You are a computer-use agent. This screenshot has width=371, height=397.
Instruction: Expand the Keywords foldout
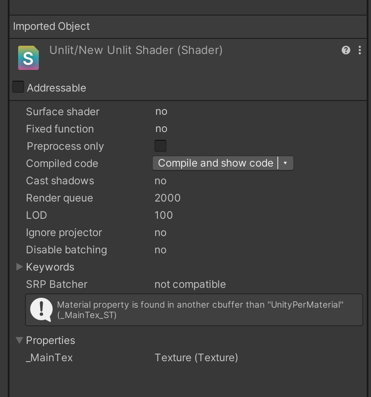click(x=19, y=267)
